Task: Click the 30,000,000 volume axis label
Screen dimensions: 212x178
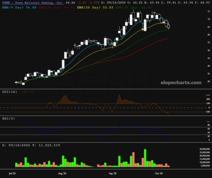Action: click(205, 149)
